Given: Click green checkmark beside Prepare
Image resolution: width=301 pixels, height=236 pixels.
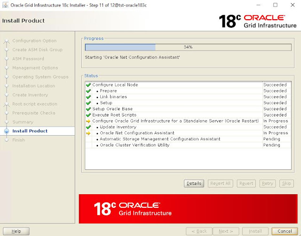Looking at the screenshot, I should (88, 91).
